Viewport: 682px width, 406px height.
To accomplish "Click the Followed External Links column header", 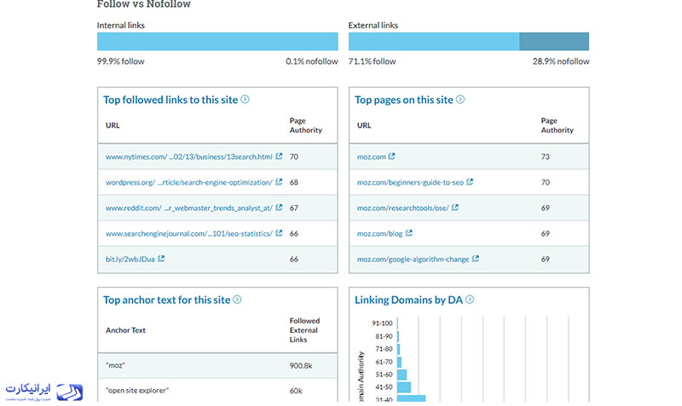I will [x=304, y=330].
